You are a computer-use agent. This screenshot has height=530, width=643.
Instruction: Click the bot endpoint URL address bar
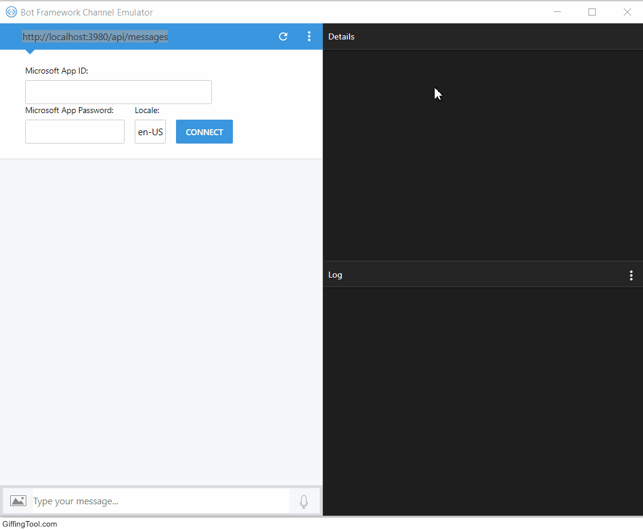pyautogui.click(x=95, y=37)
